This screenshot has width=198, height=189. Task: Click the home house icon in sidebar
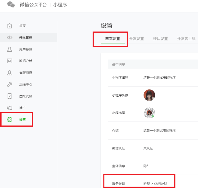coord(9,26)
